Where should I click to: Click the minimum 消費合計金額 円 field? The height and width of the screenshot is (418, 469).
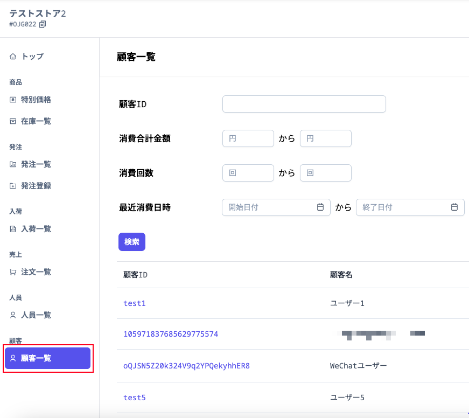tap(248, 138)
